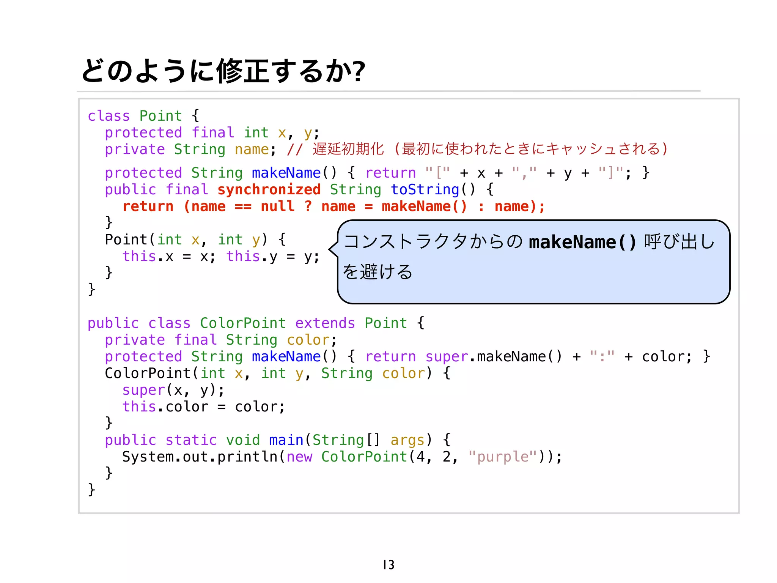Click the 'public static void main' line
777x583 pixels.
[278, 440]
